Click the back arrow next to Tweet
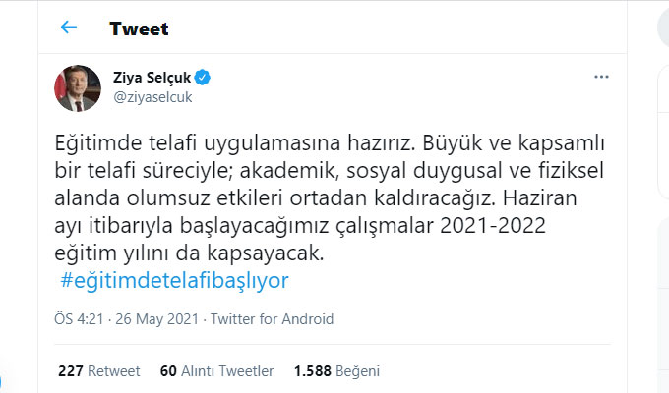This screenshot has width=669, height=393. coord(69,28)
